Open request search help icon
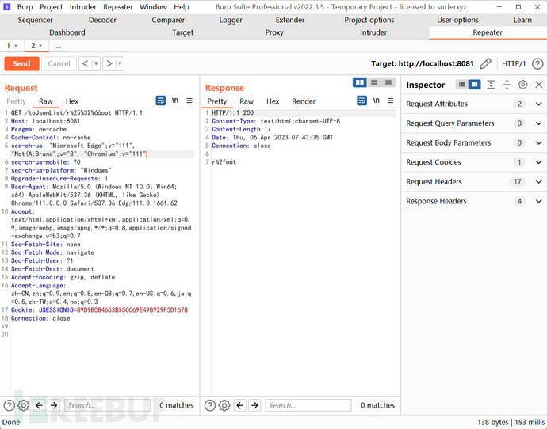Viewport: 547px width, 429px height. 9,405
